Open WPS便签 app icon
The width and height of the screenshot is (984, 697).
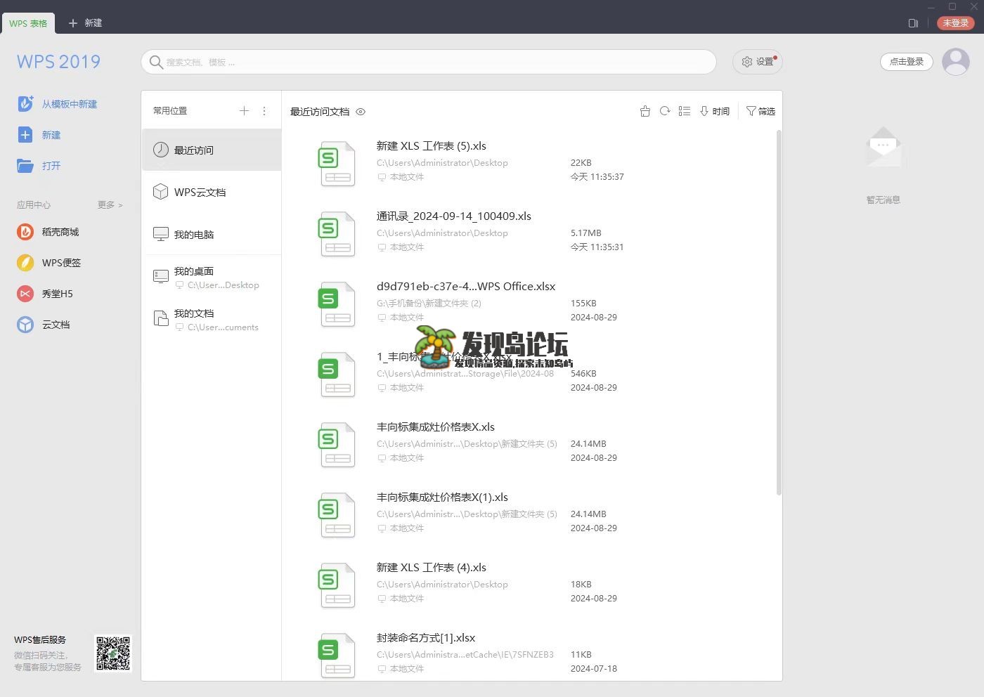25,262
